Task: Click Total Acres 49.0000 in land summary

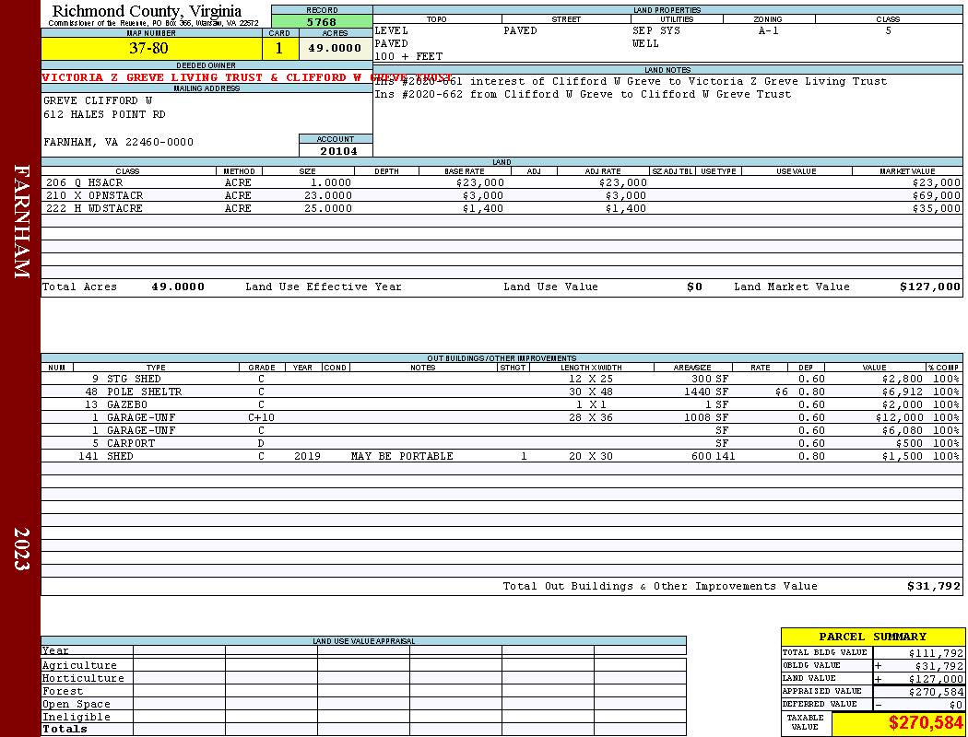Action: coord(178,287)
